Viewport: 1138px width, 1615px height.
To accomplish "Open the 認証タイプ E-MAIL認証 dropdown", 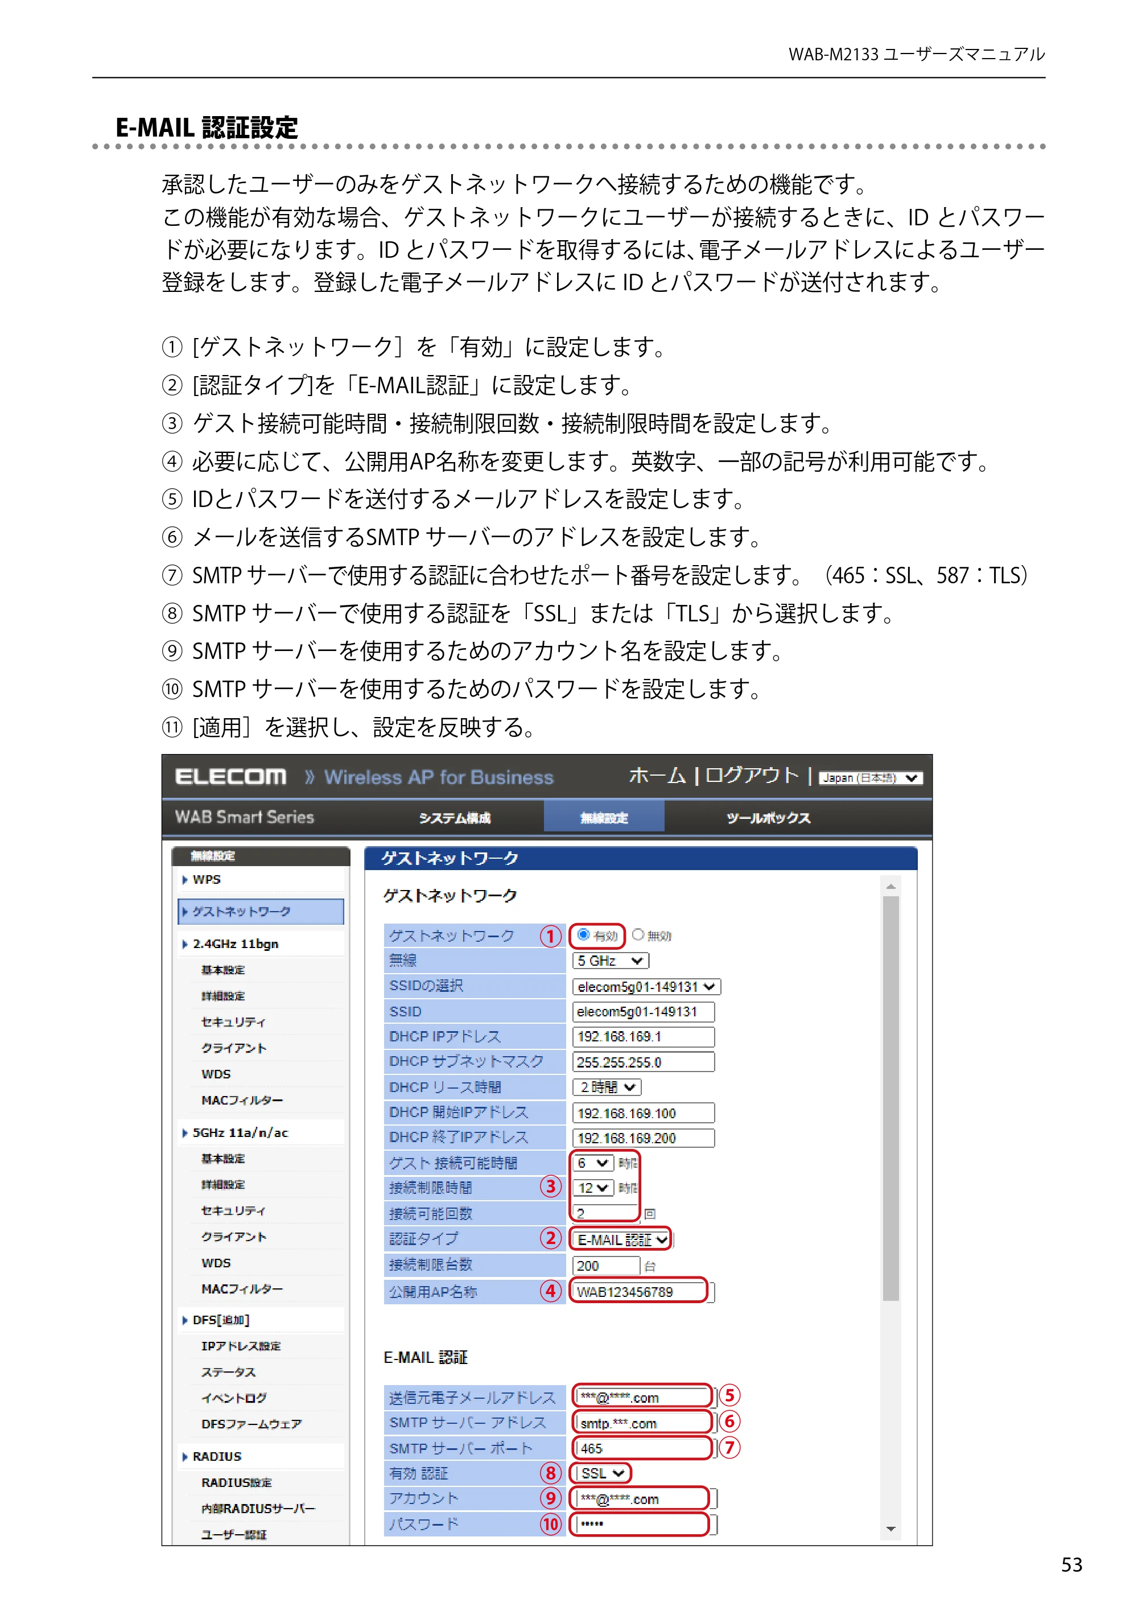I will pyautogui.click(x=622, y=1239).
